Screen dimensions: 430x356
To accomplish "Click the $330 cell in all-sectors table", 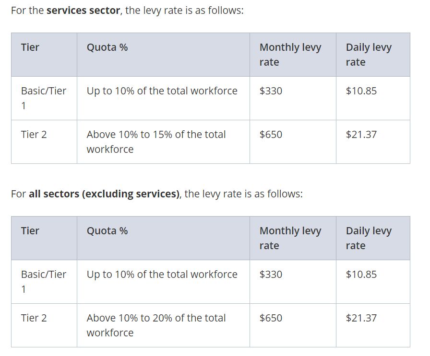I will point(271,275).
